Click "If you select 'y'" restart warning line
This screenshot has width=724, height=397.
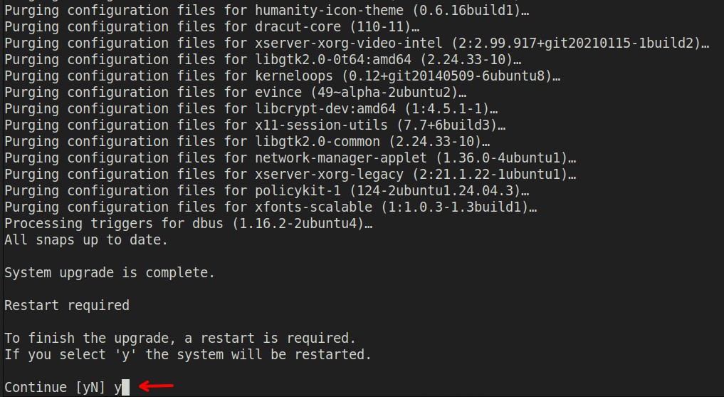click(188, 354)
